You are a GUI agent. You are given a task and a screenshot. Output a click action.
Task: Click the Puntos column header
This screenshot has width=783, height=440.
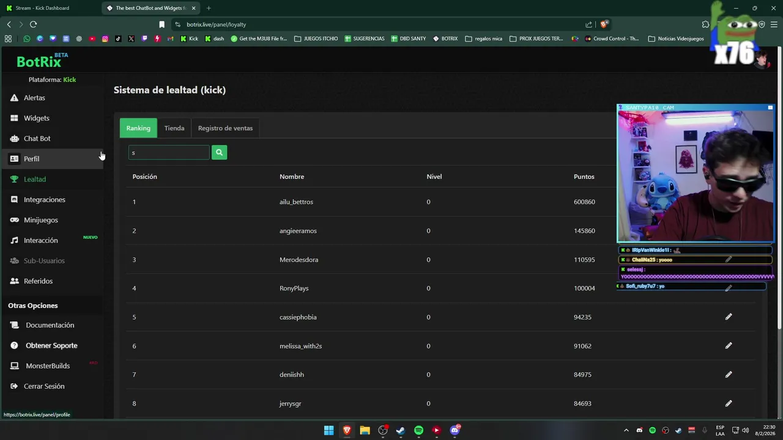click(584, 177)
